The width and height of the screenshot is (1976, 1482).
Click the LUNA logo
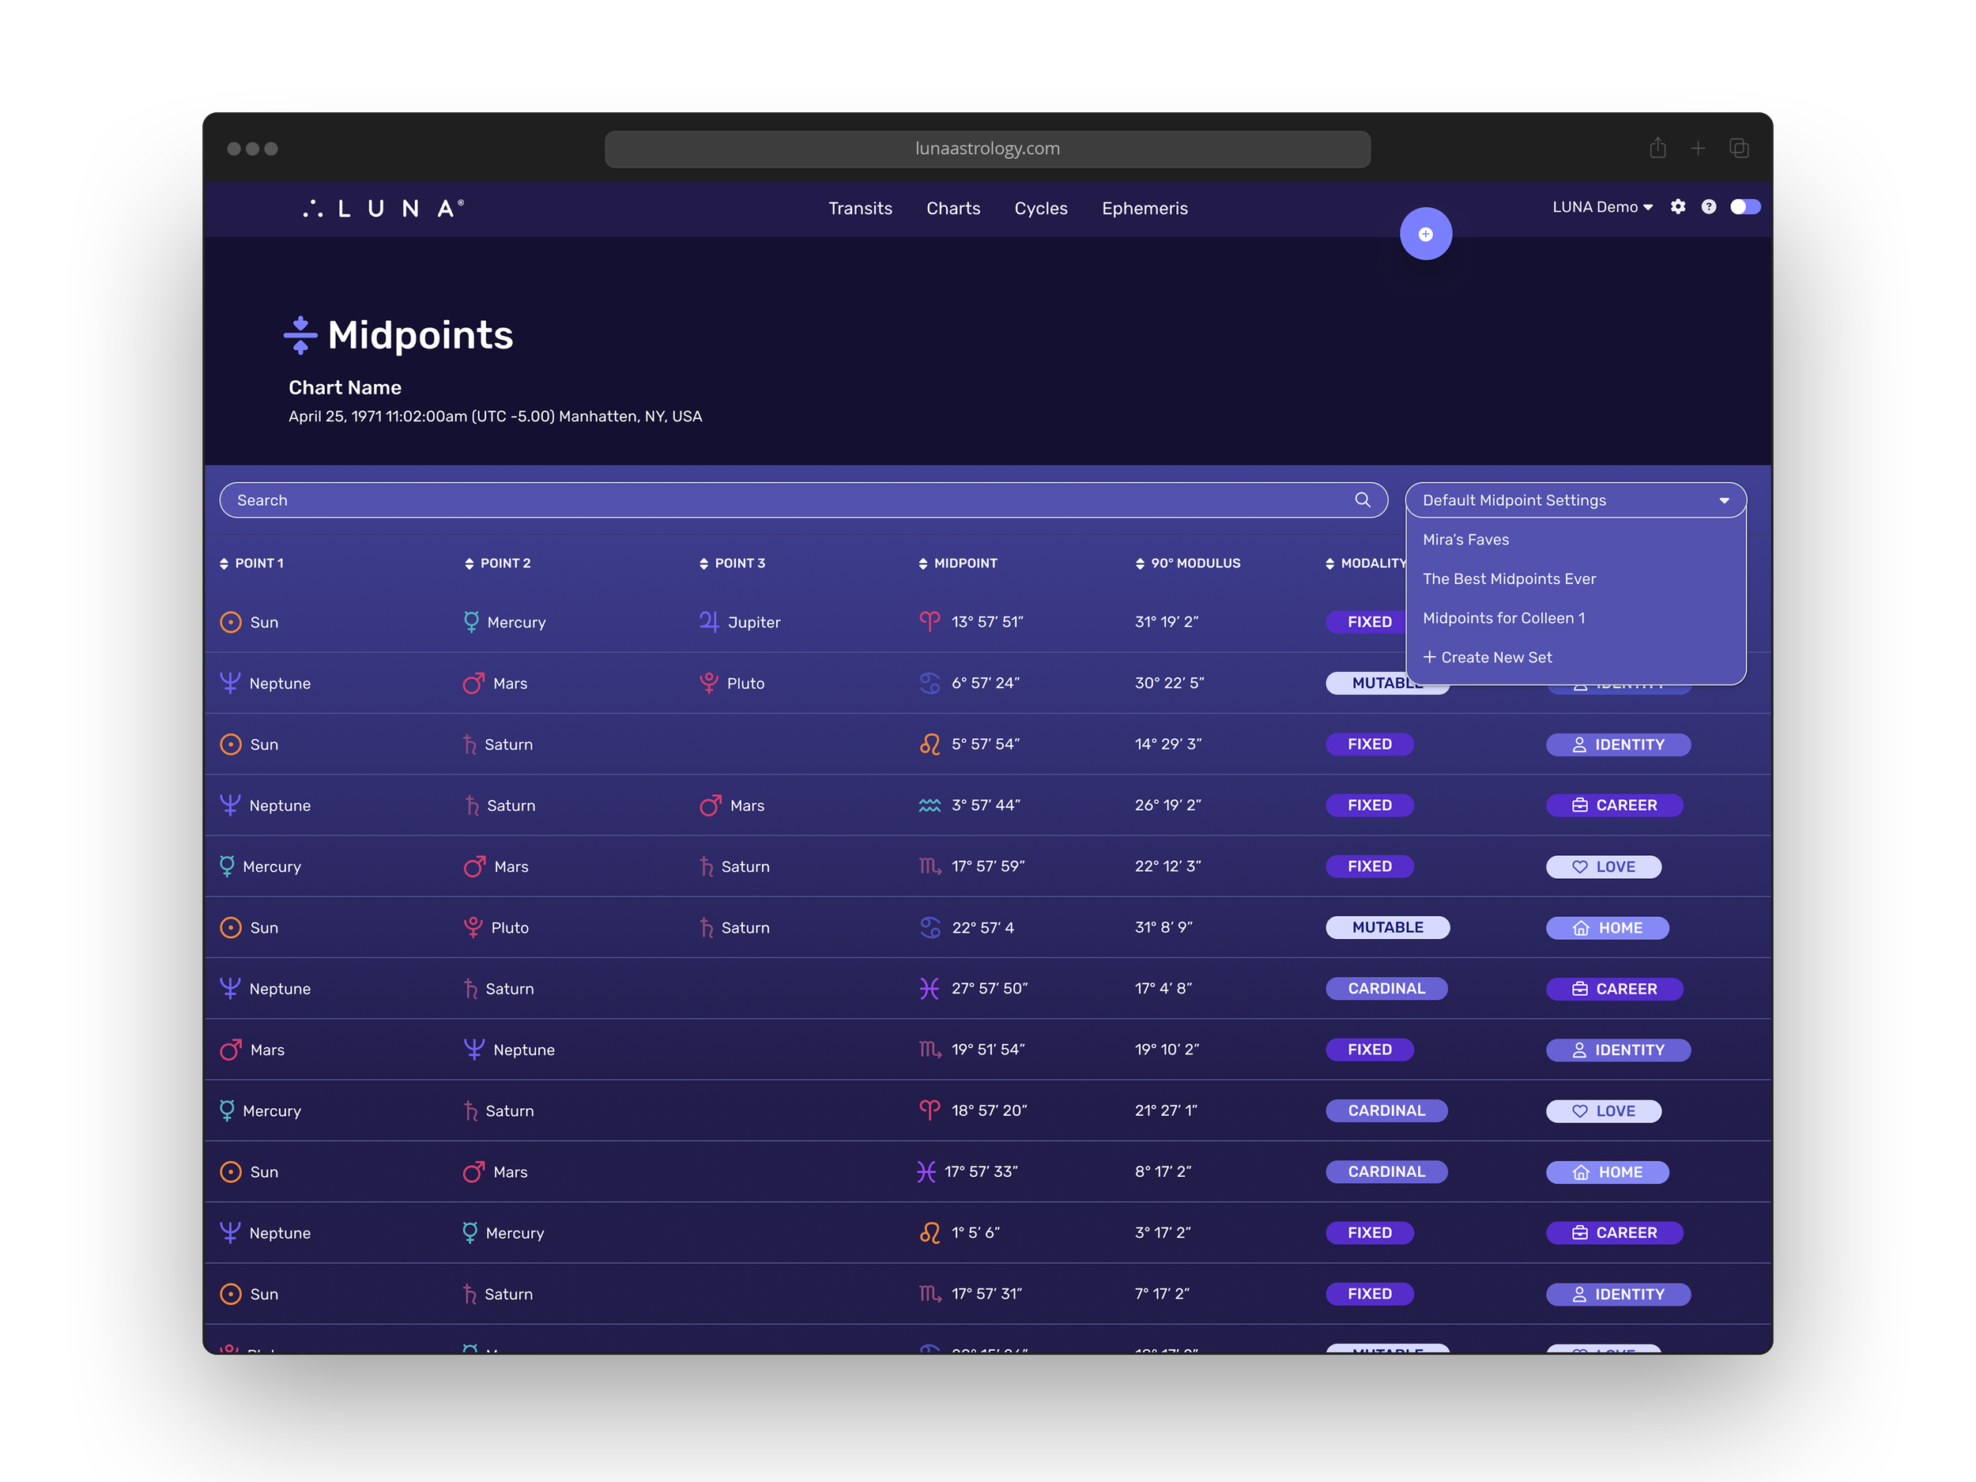point(384,208)
